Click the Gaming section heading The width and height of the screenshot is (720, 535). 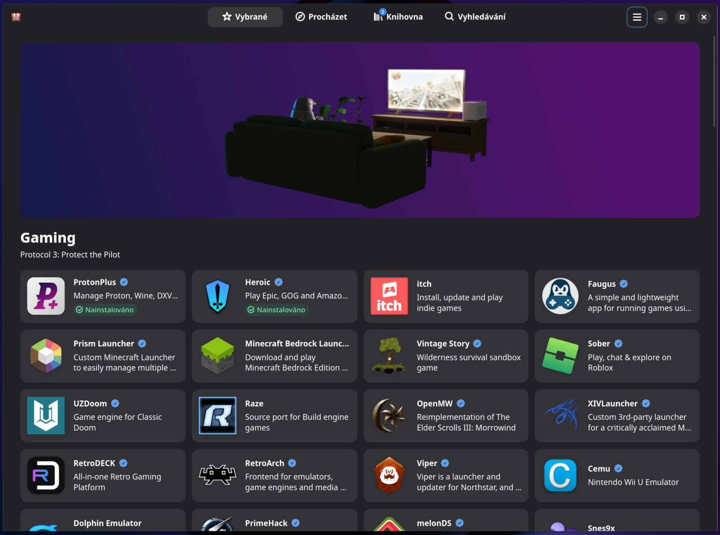coord(48,238)
